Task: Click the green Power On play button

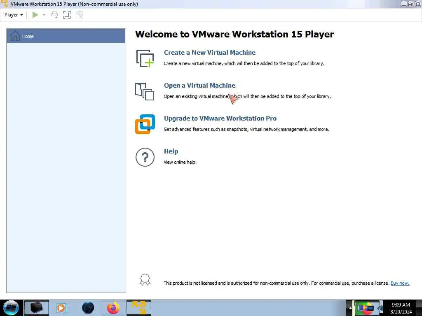Action: 35,15
